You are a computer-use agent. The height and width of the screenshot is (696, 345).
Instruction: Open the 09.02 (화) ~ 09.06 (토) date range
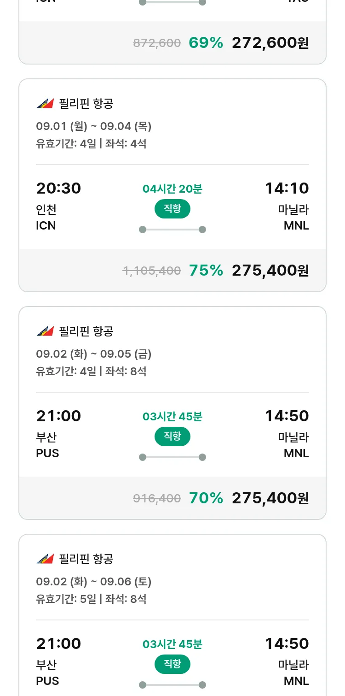click(93, 582)
